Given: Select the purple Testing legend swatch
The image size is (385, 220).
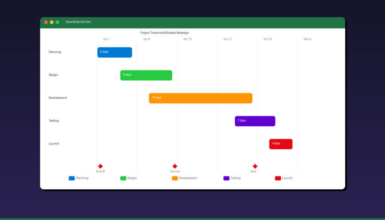Looking at the screenshot, I should (x=226, y=178).
